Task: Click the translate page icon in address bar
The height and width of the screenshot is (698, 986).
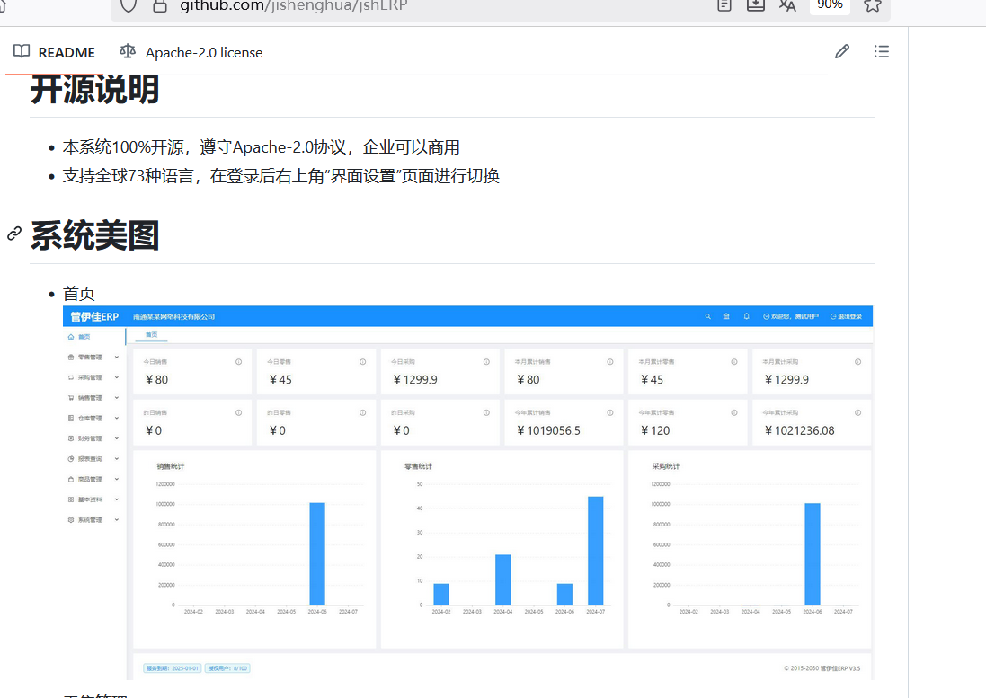Action: click(787, 5)
